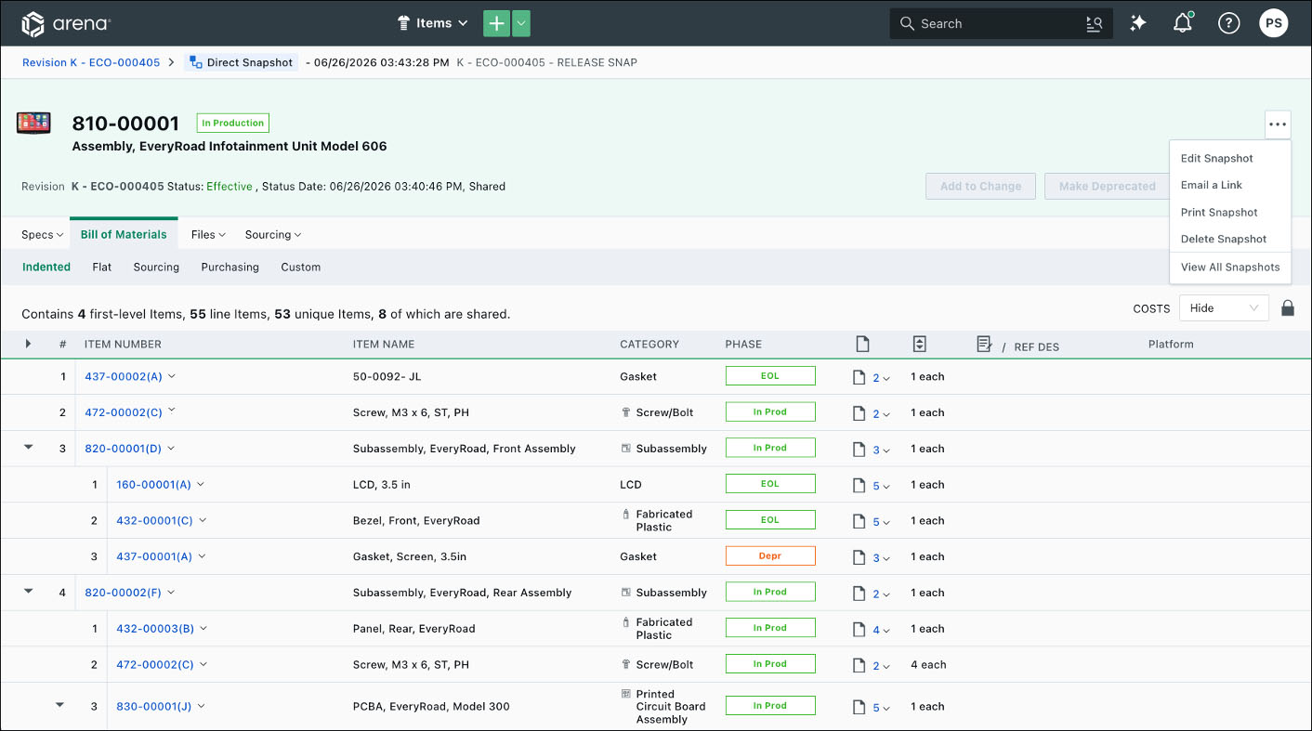Click the Arena logo

(x=66, y=23)
